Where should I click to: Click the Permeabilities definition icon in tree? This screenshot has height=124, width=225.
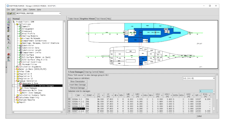click(x=20, y=65)
